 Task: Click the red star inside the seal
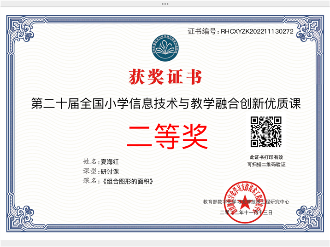pyautogui.click(x=245, y=202)
